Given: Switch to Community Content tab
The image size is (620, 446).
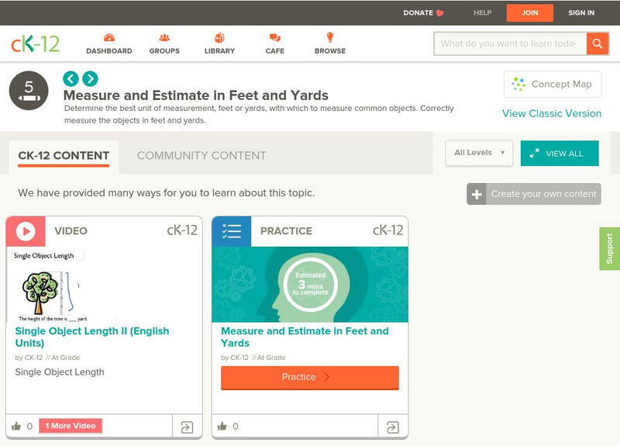Looking at the screenshot, I should point(201,156).
